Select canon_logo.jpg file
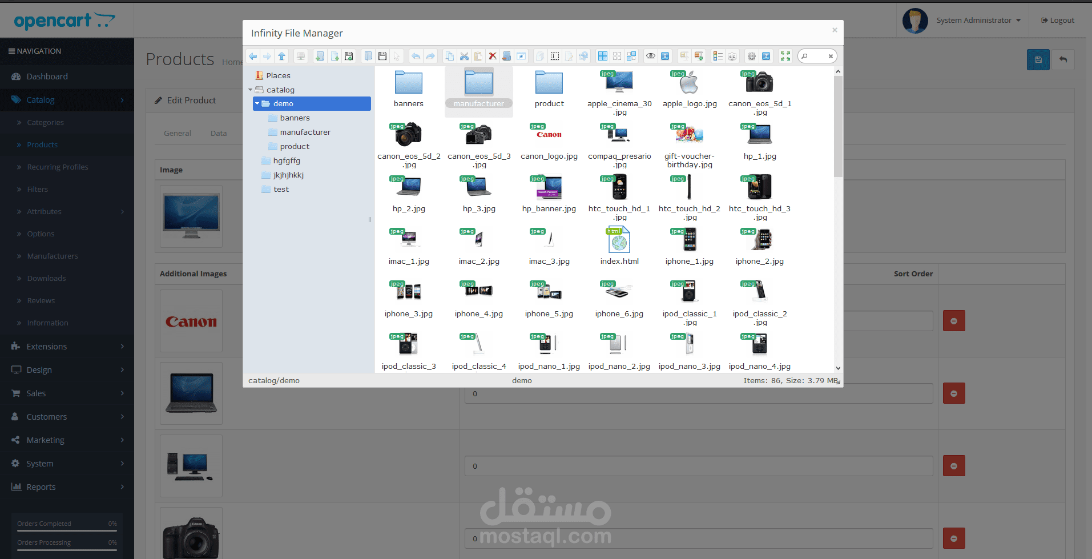The image size is (1092, 559). tap(549, 142)
